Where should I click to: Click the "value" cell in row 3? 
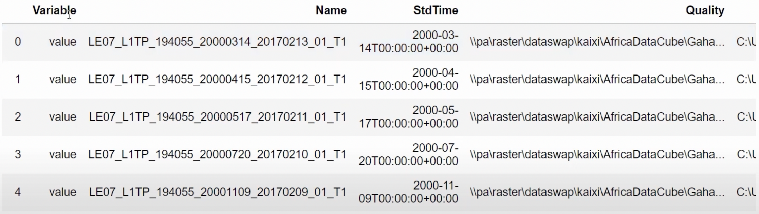pos(62,155)
